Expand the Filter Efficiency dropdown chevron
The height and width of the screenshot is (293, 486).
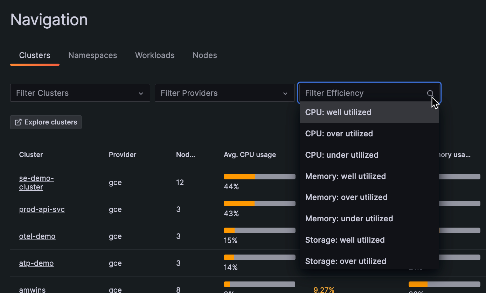pos(430,93)
